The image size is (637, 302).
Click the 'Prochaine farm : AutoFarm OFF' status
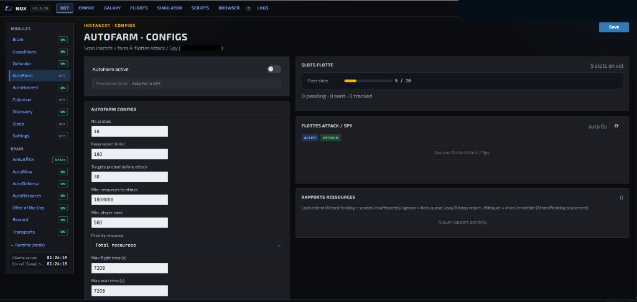[187, 84]
